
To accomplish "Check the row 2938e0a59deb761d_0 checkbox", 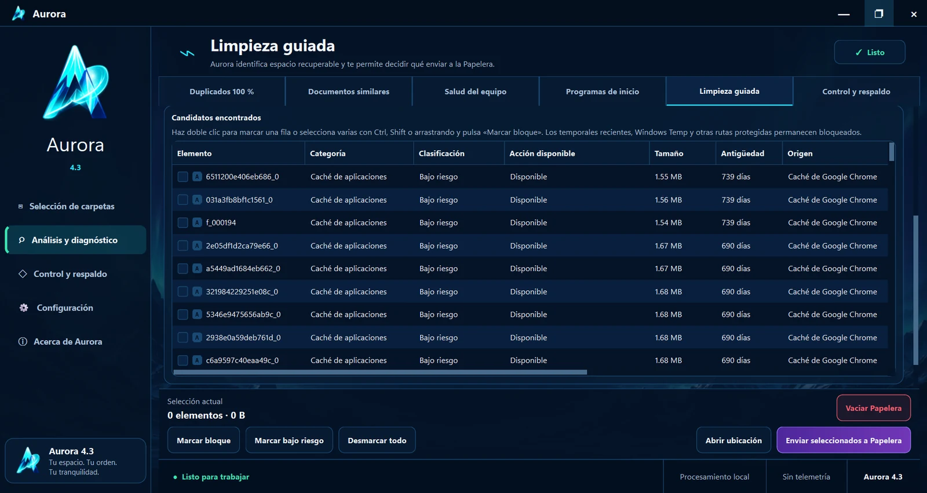I will tap(183, 337).
